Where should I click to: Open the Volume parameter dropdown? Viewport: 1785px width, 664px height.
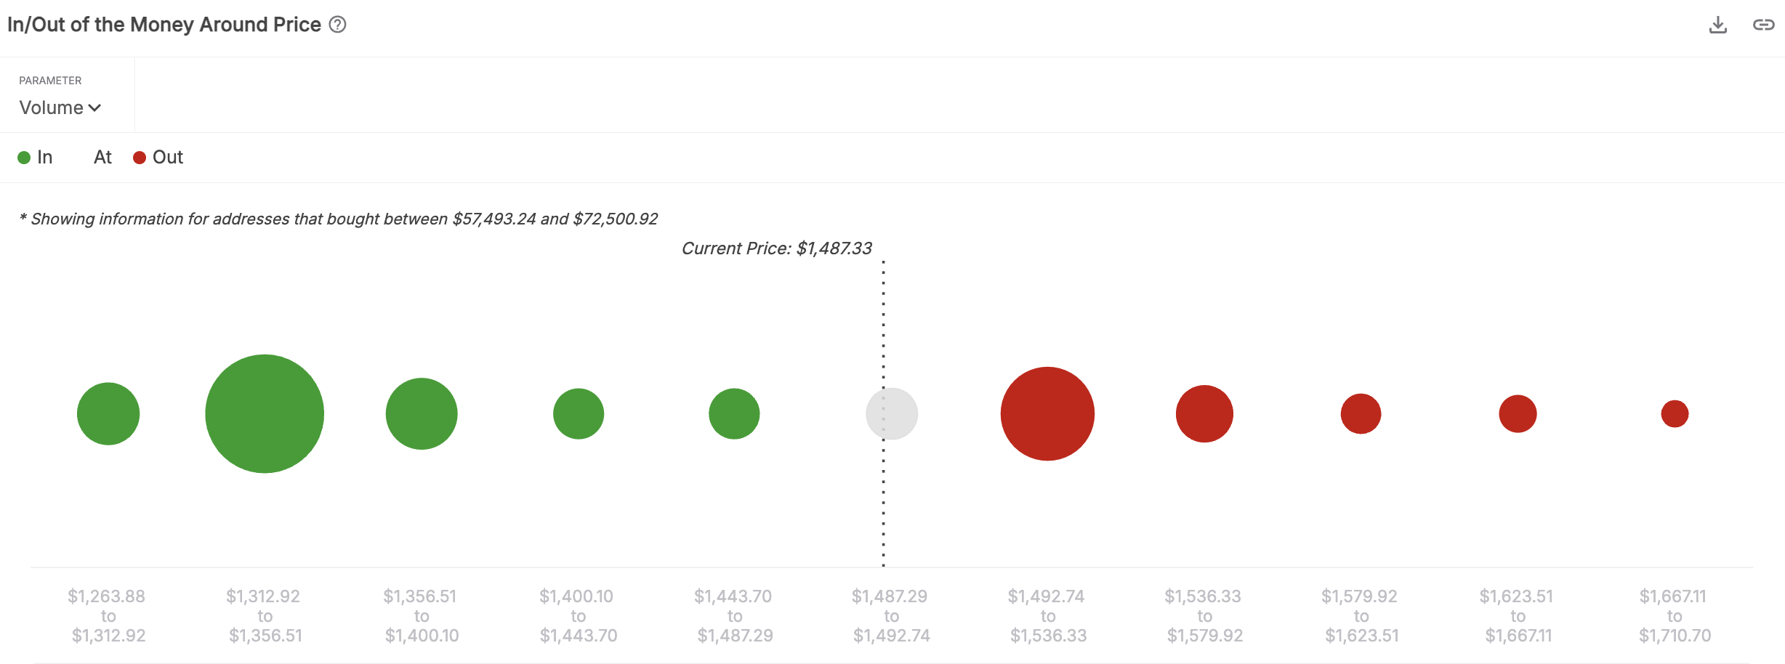point(60,108)
